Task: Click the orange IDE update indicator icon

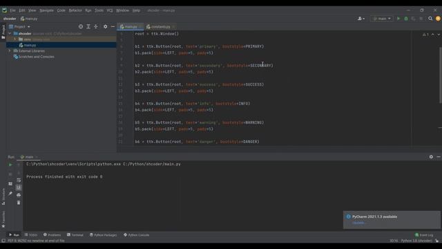Action: point(438,19)
